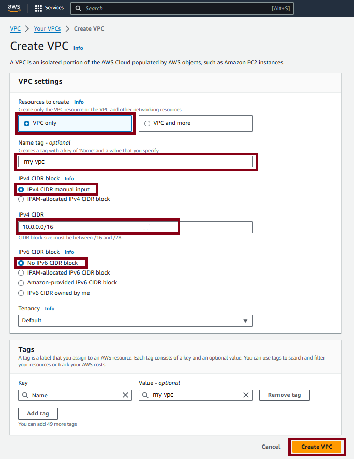Select the VPC and more radio option
This screenshot has width=354, height=459.
195,123
